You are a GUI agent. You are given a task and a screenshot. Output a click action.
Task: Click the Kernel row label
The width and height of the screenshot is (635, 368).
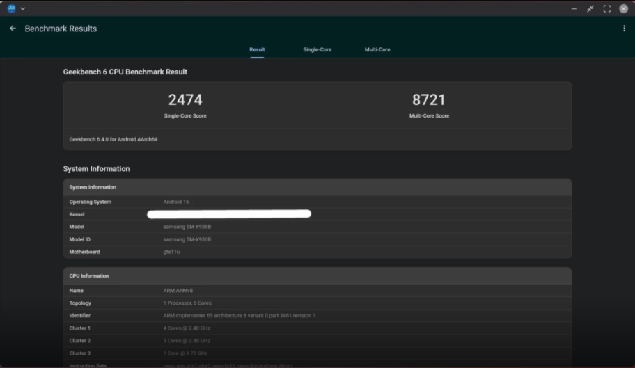point(77,214)
